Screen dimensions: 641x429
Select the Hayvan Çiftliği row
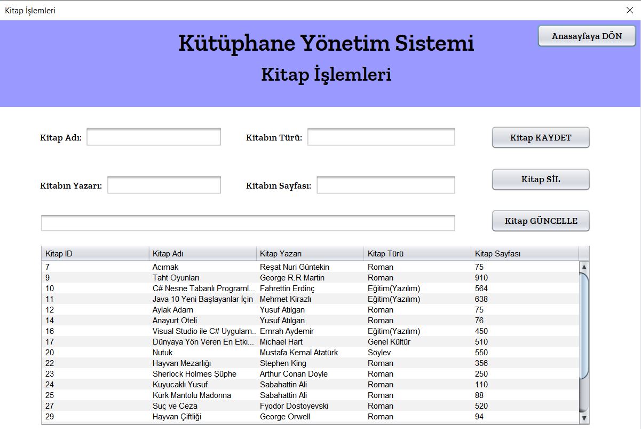coord(310,417)
